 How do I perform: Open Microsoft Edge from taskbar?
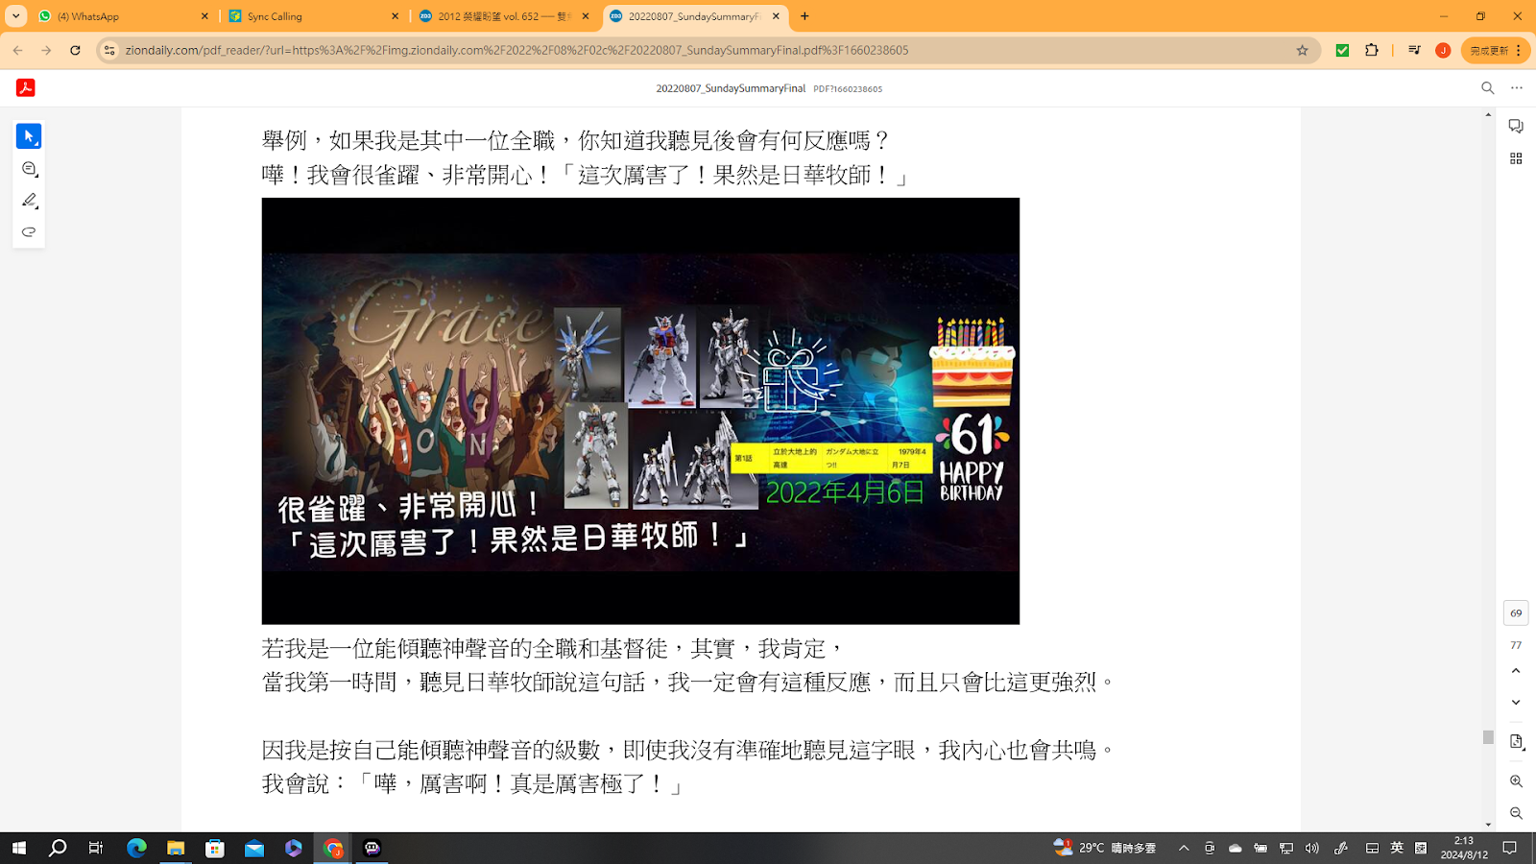coord(136,848)
